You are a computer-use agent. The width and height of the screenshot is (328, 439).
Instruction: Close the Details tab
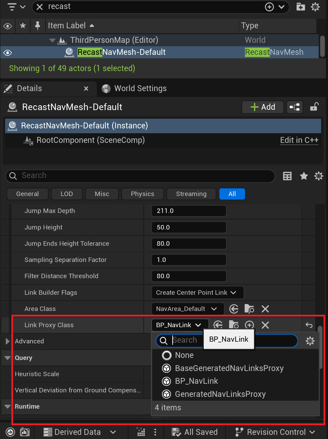tap(86, 89)
